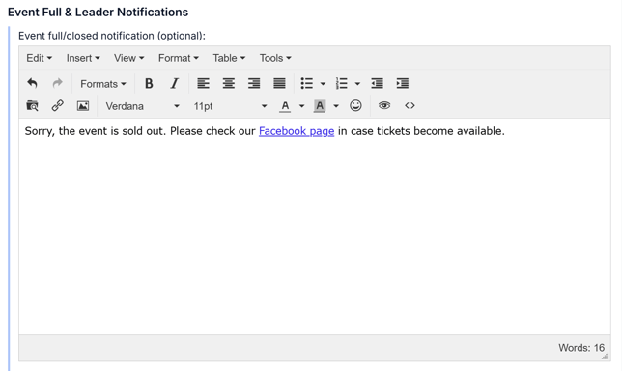Click the Words: 16 counter
The image size is (622, 371).
[x=581, y=348]
